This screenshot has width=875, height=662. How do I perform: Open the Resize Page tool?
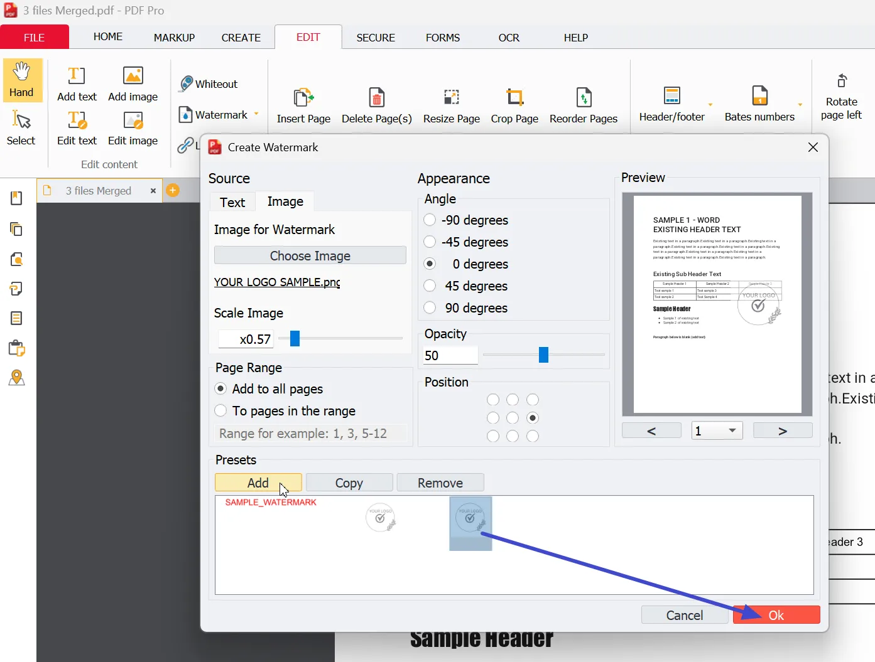(x=452, y=97)
